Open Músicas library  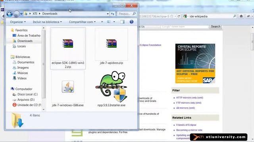(23, 73)
